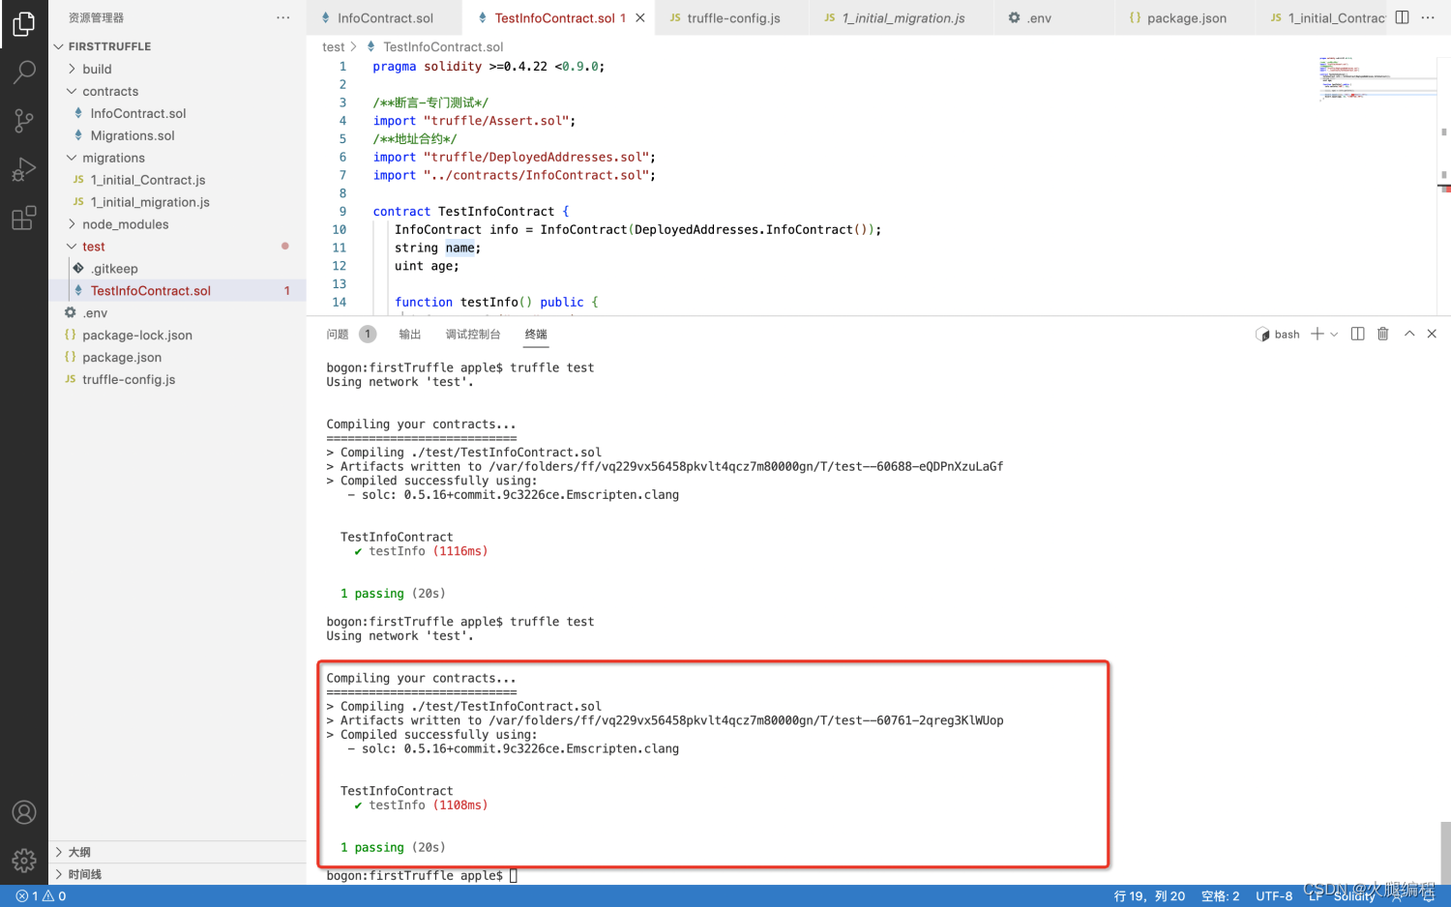Click the 空格: 2 indentation setting

(1220, 896)
